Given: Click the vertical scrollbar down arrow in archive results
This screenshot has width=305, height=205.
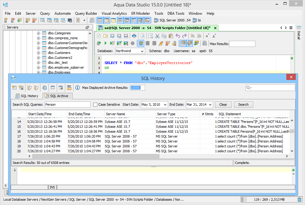Looking at the screenshot, I should (292, 151).
